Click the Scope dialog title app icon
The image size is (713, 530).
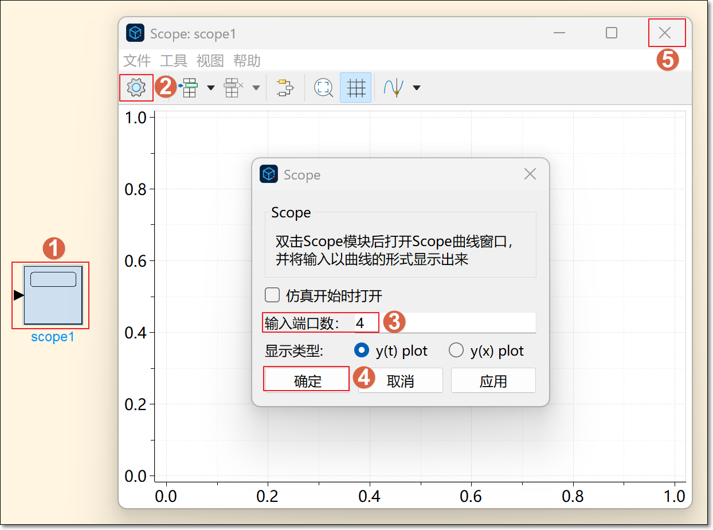click(x=269, y=174)
